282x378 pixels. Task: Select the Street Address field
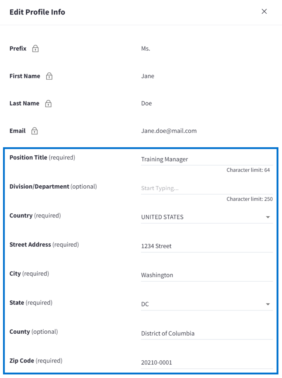point(207,246)
